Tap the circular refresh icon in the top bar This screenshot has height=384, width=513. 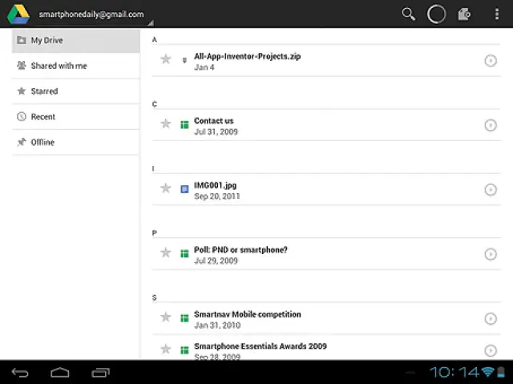click(436, 14)
